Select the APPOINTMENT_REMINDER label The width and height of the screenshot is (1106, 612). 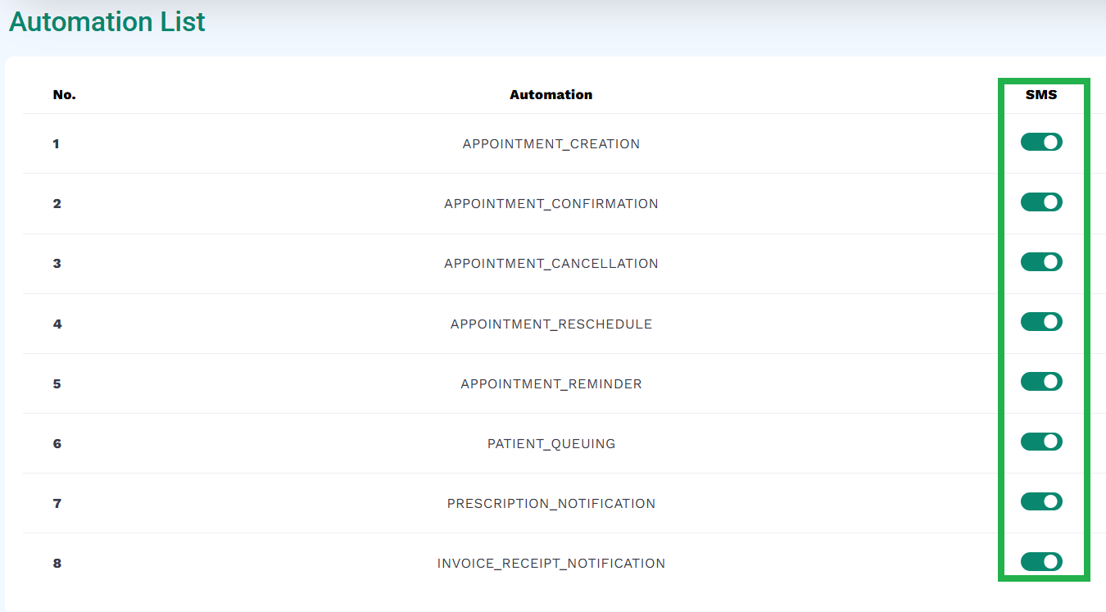coord(551,384)
